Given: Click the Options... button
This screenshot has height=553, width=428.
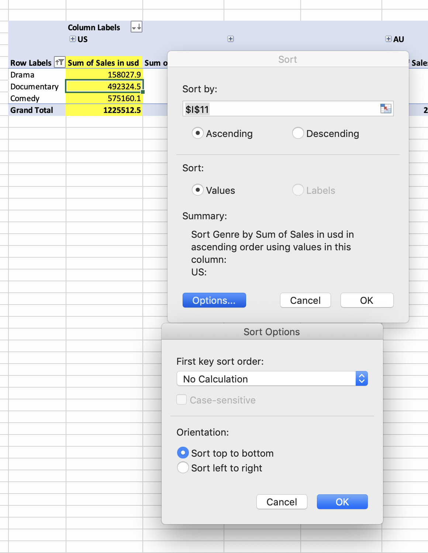Looking at the screenshot, I should 214,300.
